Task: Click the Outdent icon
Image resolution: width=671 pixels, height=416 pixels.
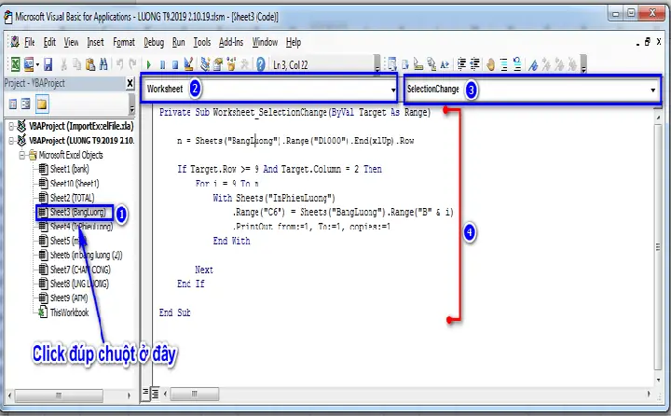Action: coord(475,64)
